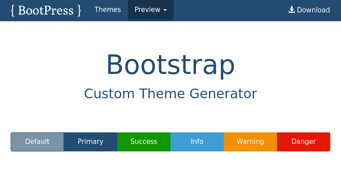Viewport: 341px width, 170px height.
Task: Choose the light blue Info button
Action: (197, 142)
